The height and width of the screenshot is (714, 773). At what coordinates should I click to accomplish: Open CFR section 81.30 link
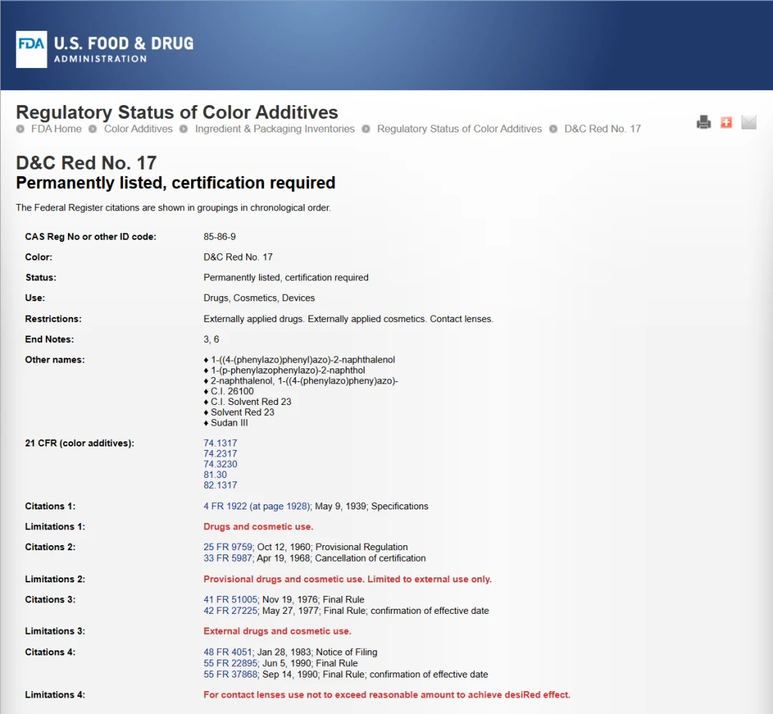[215, 474]
